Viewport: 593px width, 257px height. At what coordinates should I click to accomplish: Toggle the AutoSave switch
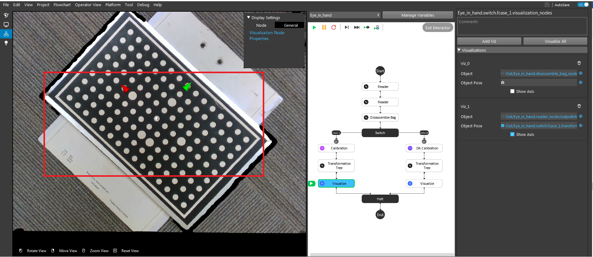coord(583,5)
